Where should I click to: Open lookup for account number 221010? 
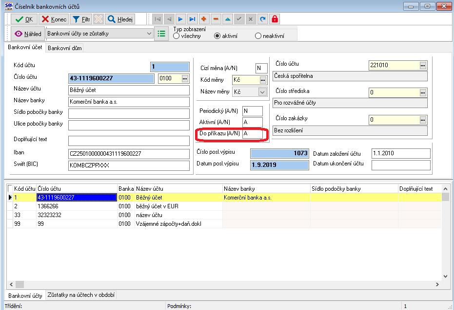[x=423, y=66]
